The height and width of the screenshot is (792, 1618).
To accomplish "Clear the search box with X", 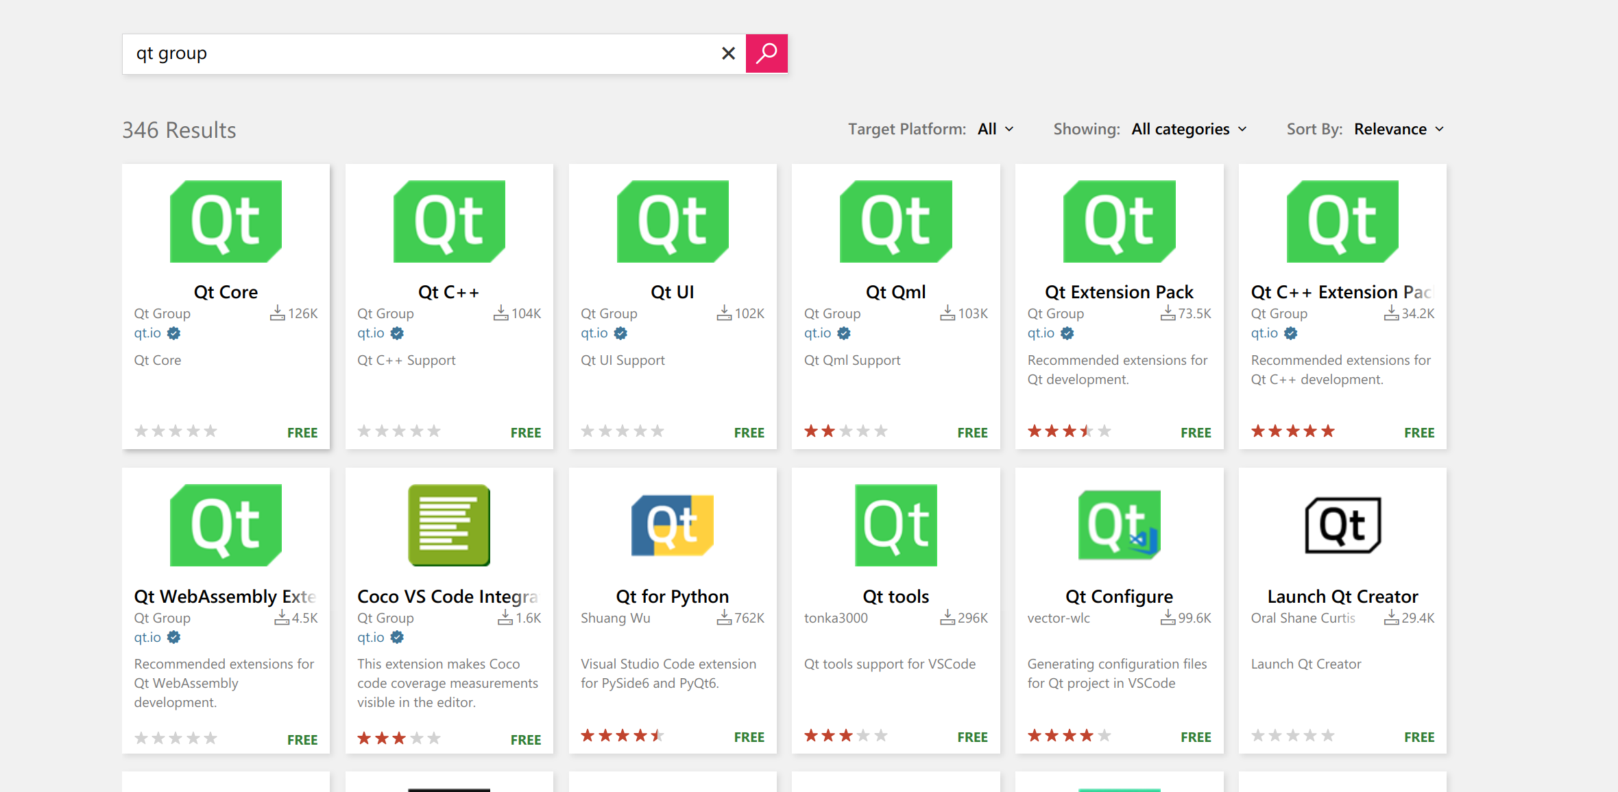I will [728, 53].
